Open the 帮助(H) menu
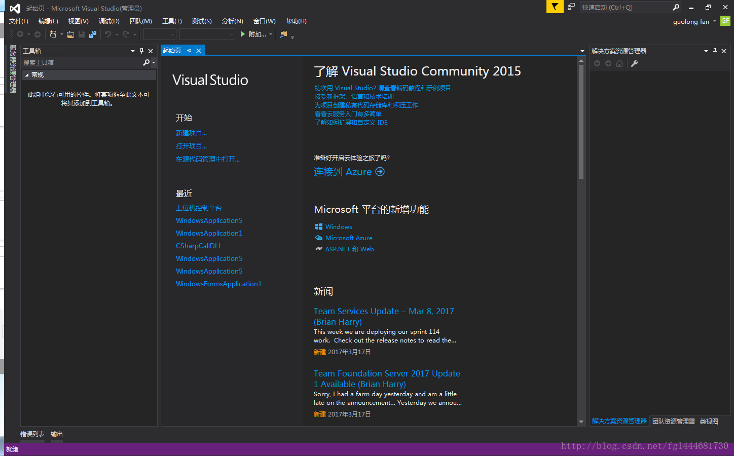 point(296,21)
